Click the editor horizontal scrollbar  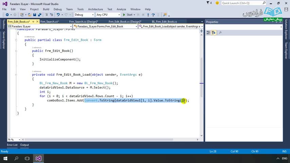99,140
